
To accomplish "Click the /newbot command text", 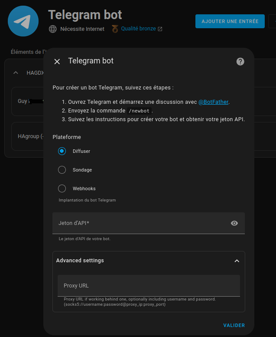I will (139, 111).
